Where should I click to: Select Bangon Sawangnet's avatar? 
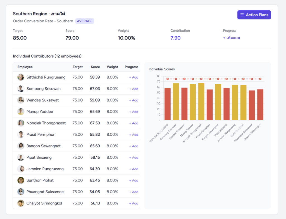pos(21,146)
